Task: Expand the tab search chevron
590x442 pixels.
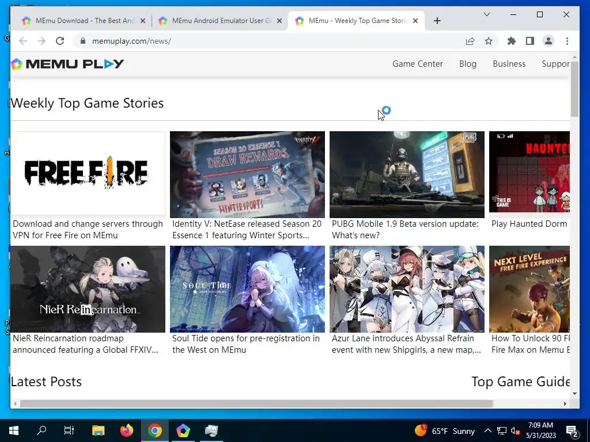Action: [x=486, y=14]
